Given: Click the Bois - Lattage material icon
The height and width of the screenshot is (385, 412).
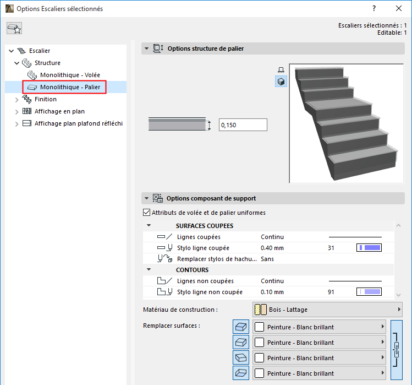Looking at the screenshot, I should tap(261, 310).
